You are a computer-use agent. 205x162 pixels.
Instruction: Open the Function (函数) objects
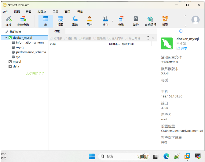click(75, 21)
